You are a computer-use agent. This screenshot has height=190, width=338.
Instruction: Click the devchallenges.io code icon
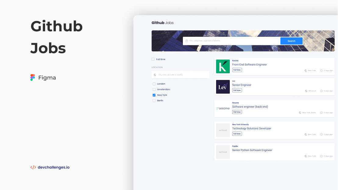[33, 167]
